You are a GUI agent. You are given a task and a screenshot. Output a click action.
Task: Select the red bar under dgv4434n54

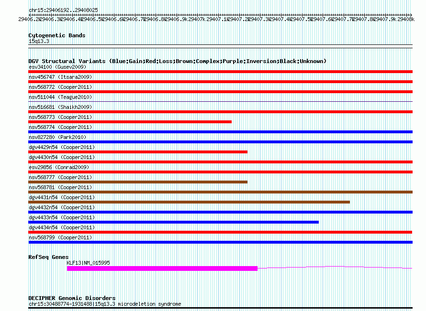tap(220, 232)
